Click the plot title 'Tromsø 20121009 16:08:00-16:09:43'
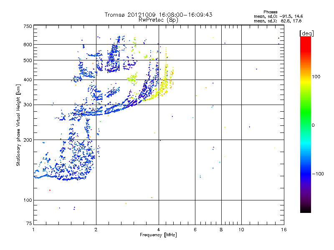This screenshot has height=250, width=334. 158,15
